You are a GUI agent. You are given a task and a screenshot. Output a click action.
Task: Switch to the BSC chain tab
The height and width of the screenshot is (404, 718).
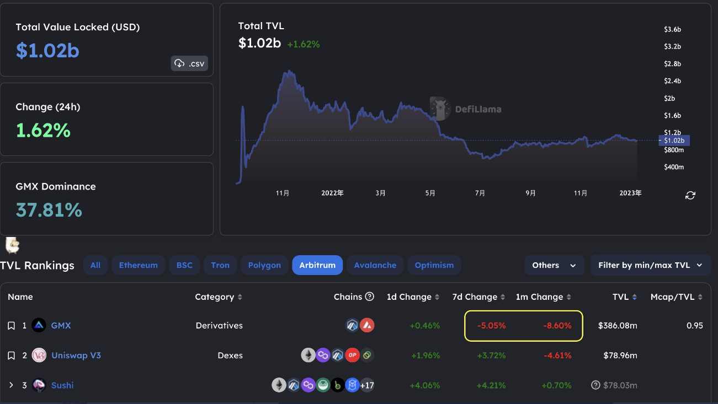[x=184, y=265]
